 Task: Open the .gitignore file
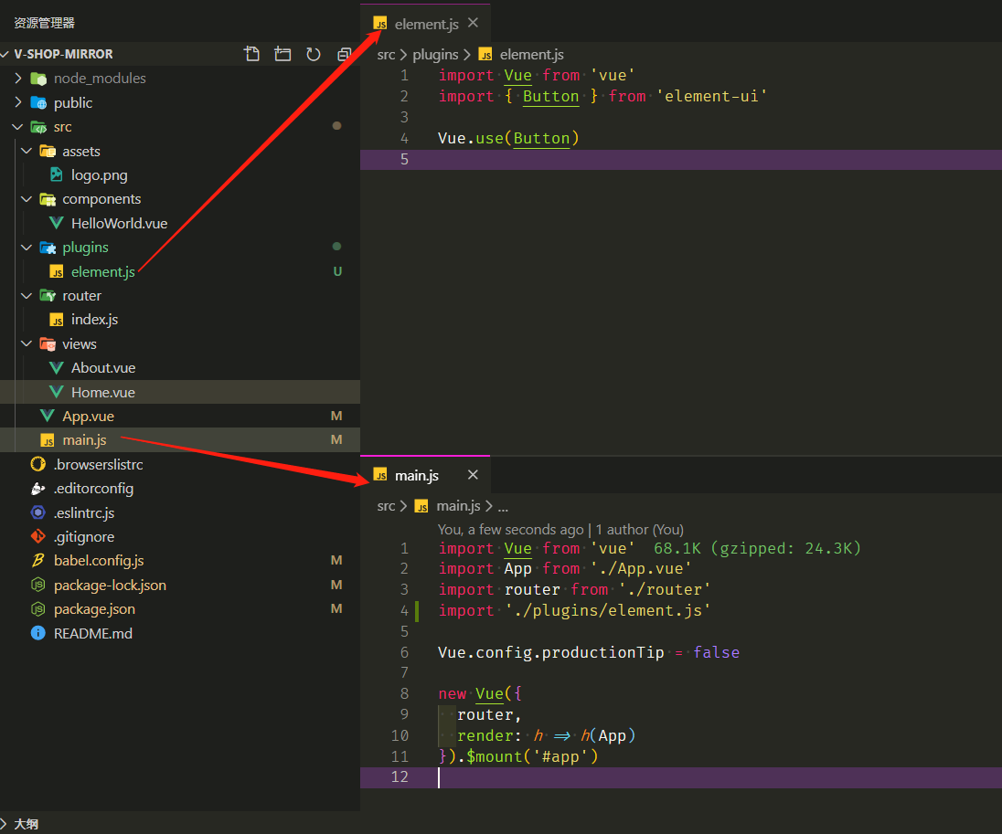(x=84, y=536)
